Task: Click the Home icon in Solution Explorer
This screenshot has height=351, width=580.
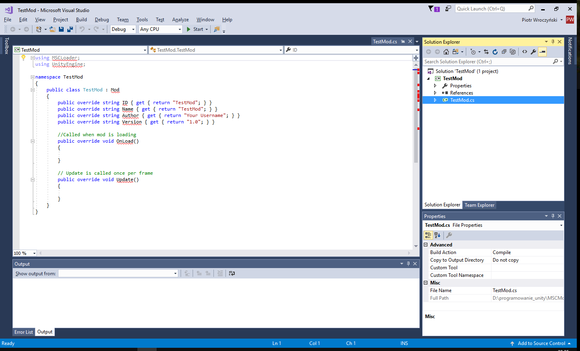Action: click(446, 52)
